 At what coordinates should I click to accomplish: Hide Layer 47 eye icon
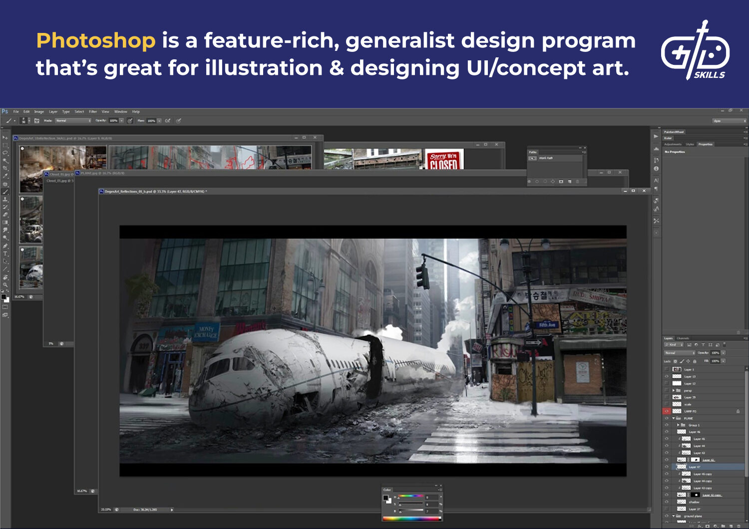coord(666,467)
